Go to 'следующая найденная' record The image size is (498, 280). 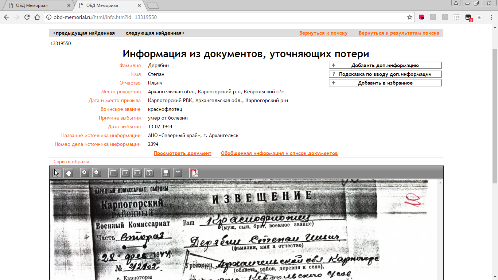pyautogui.click(x=155, y=33)
